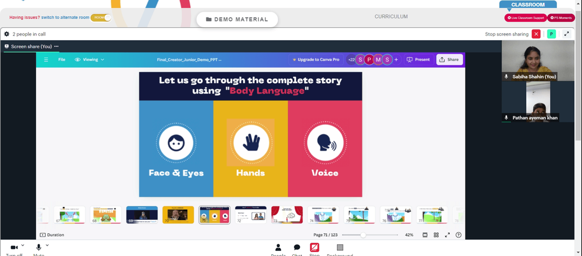
Task: Select slide 72 thumbnail
Action: (250, 215)
